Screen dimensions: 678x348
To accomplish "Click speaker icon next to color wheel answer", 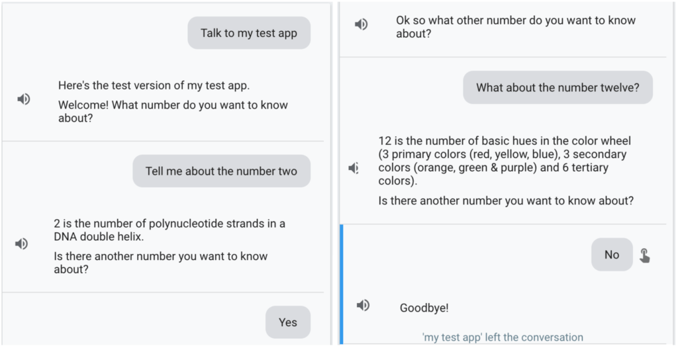I will coord(354,168).
